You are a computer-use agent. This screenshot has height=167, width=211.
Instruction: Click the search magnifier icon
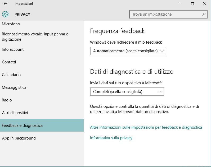click(204, 14)
